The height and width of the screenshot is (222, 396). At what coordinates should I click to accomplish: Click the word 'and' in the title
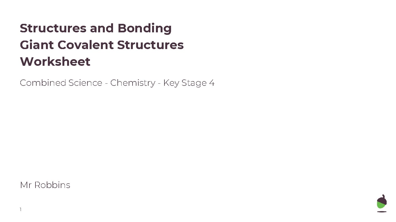pyautogui.click(x=102, y=28)
